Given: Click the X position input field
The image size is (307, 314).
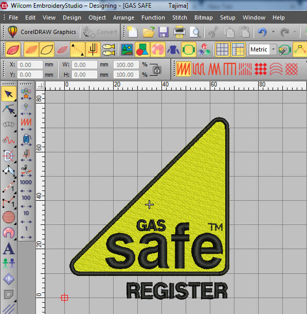Looking at the screenshot, I should [x=30, y=65].
